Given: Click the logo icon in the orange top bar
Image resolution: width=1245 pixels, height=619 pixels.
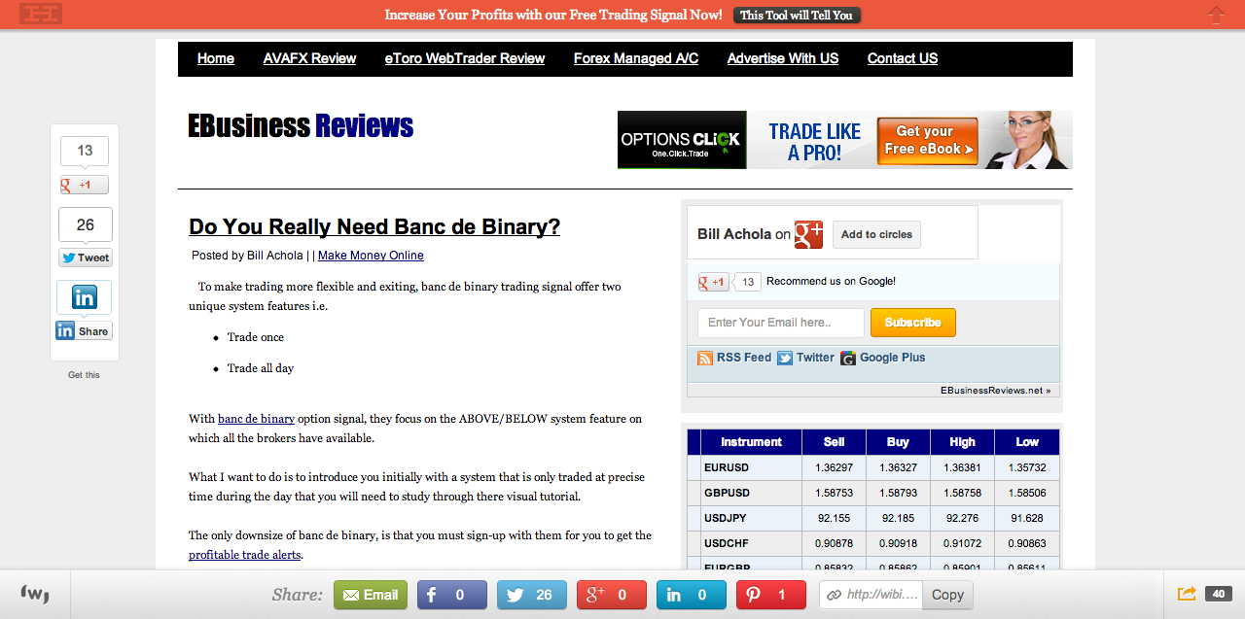Looking at the screenshot, I should 41,15.
